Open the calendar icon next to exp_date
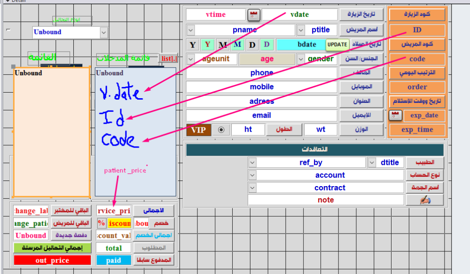This screenshot has width=470, height=274. (x=395, y=116)
